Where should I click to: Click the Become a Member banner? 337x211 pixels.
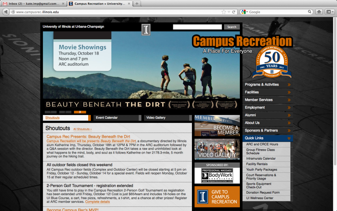click(x=217, y=126)
